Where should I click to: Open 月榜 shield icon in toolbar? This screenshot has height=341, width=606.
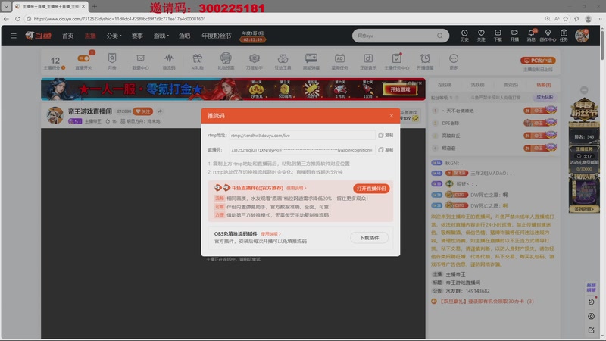click(112, 61)
